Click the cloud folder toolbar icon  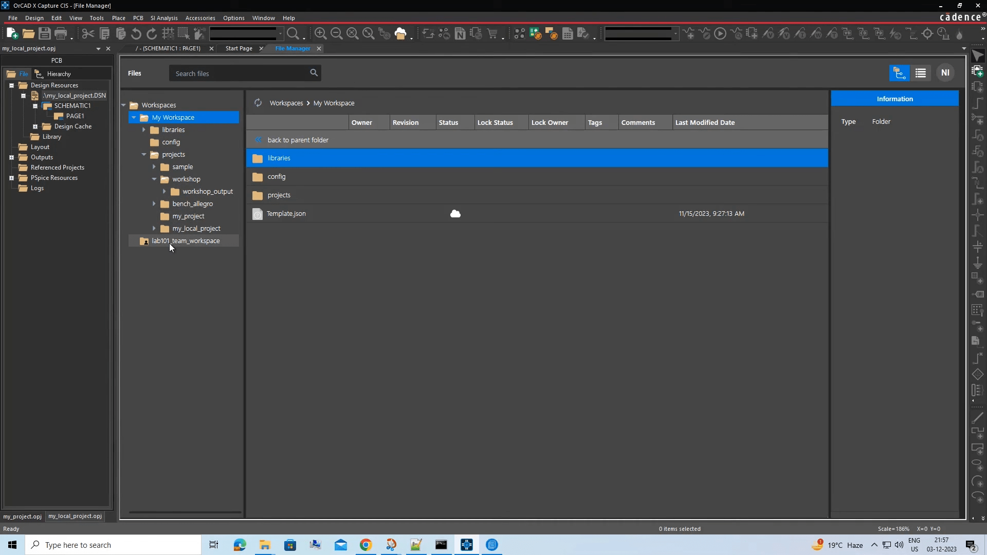(400, 34)
